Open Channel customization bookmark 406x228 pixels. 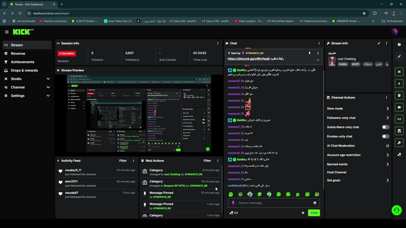[x=53, y=21]
